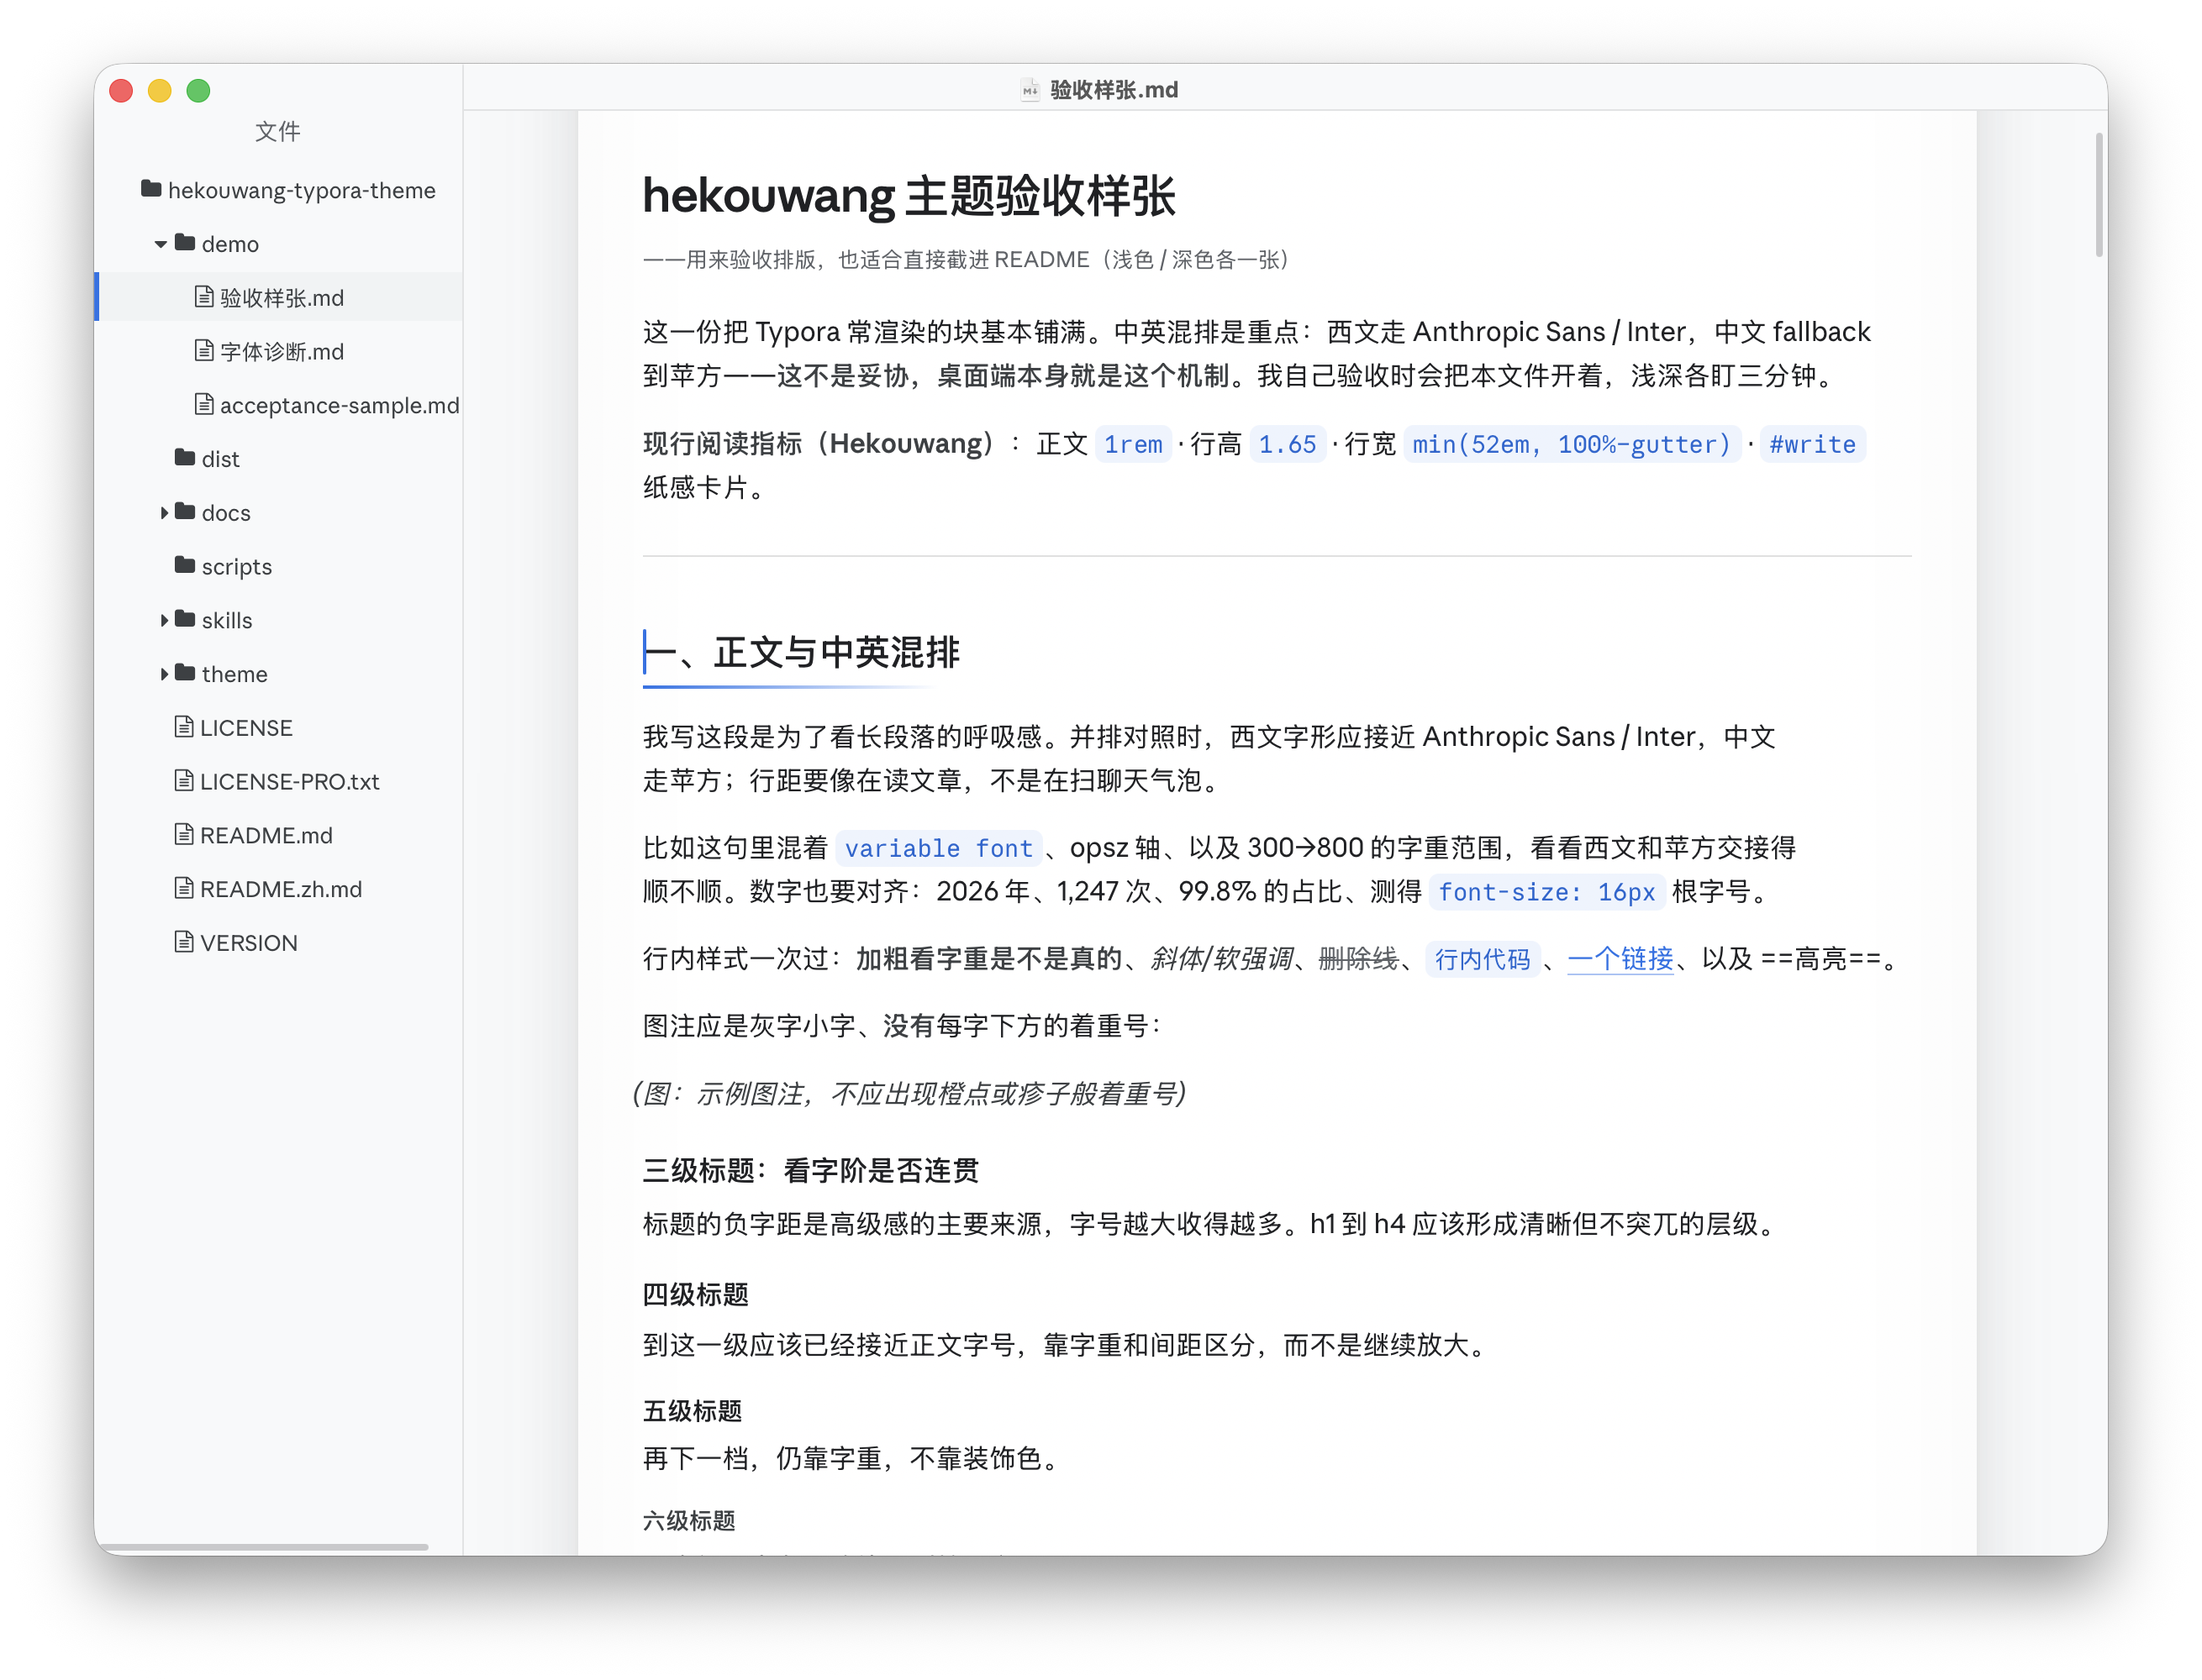Click the 验收样张.md file icon in the sidebar
Viewport: 2202px width, 1680px height.
tap(204, 297)
